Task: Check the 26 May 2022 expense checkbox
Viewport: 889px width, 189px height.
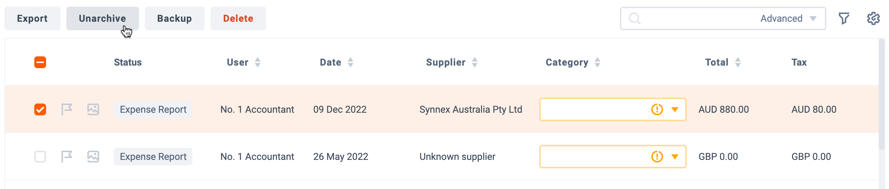Action: pos(40,157)
